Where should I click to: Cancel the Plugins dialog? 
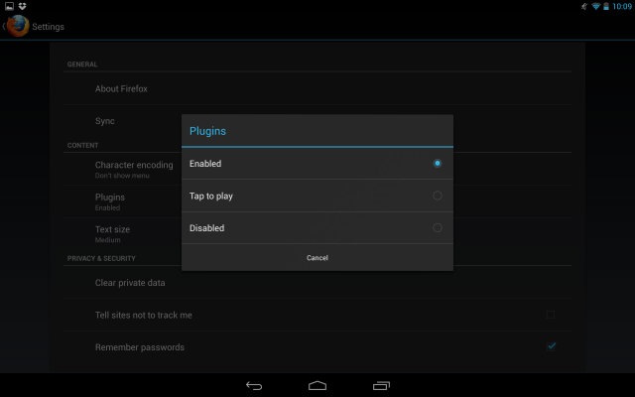[317, 258]
